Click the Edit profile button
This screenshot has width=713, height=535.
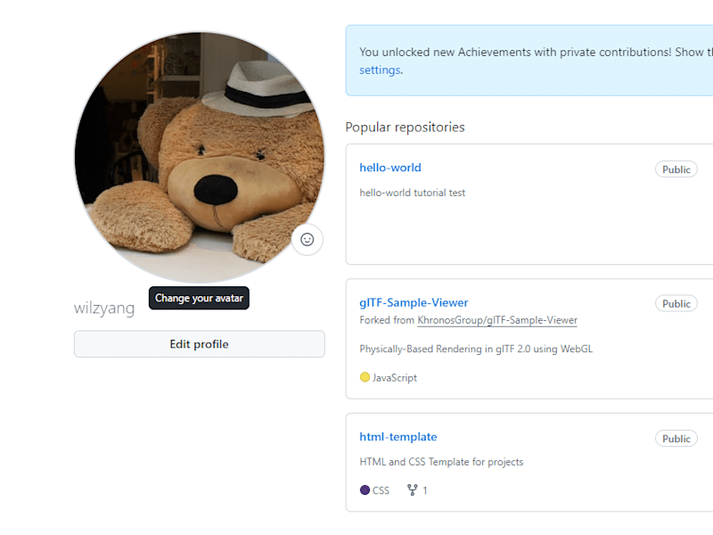[x=200, y=344]
